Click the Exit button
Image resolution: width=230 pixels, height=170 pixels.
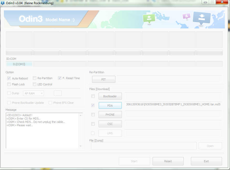206,161
